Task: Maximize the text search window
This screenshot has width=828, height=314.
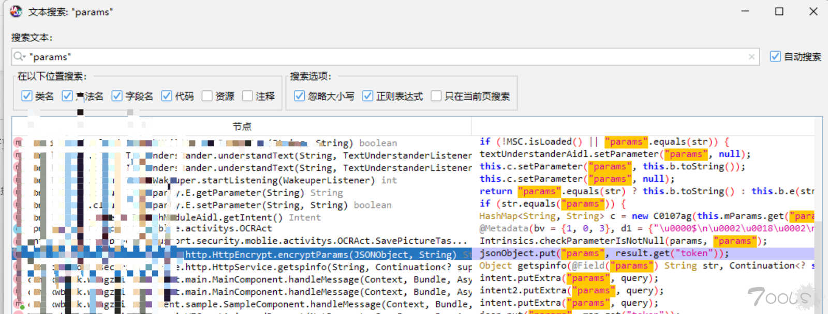Action: [779, 11]
